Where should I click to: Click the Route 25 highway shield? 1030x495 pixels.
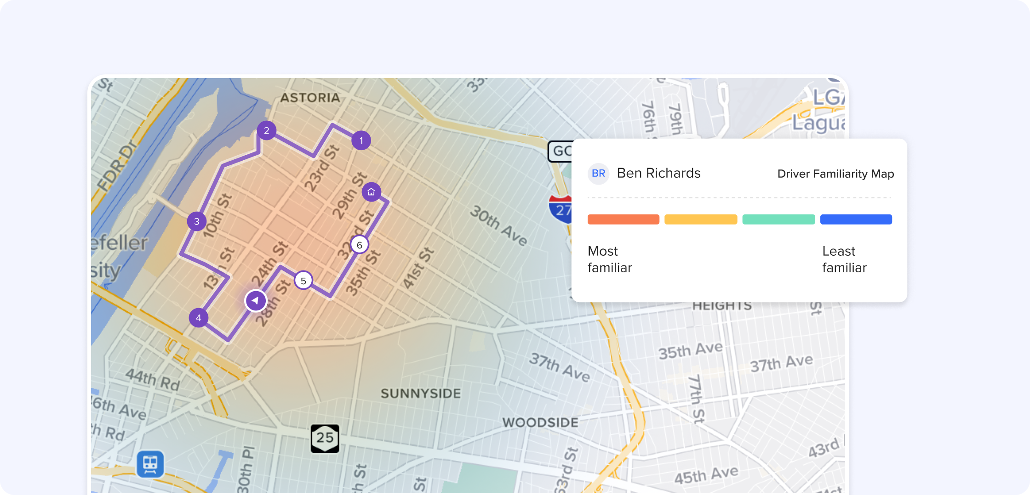coord(325,438)
